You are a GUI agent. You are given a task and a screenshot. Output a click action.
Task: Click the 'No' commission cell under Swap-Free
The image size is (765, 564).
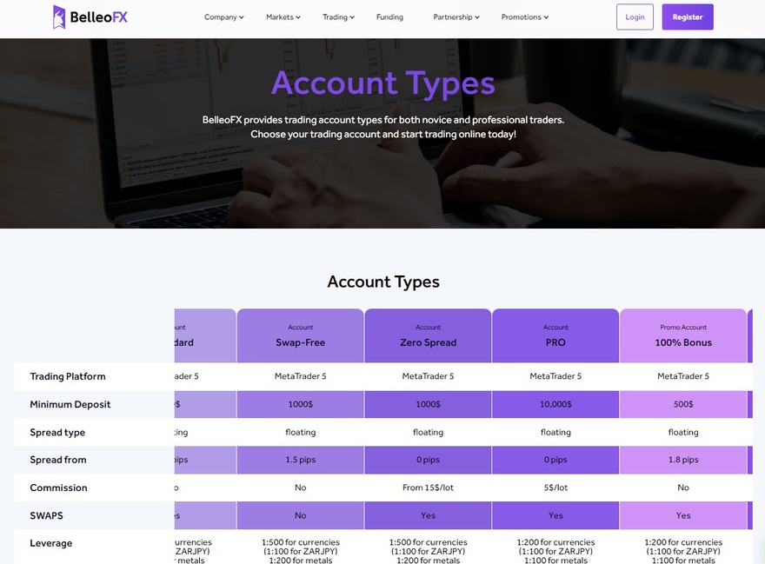[x=301, y=488]
